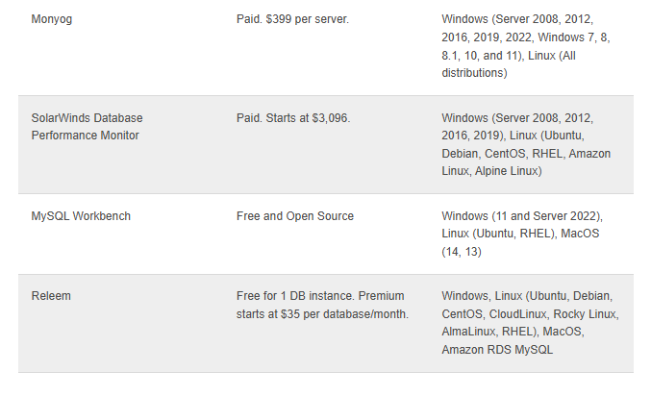Click the Monyog tool name cell

coord(52,19)
